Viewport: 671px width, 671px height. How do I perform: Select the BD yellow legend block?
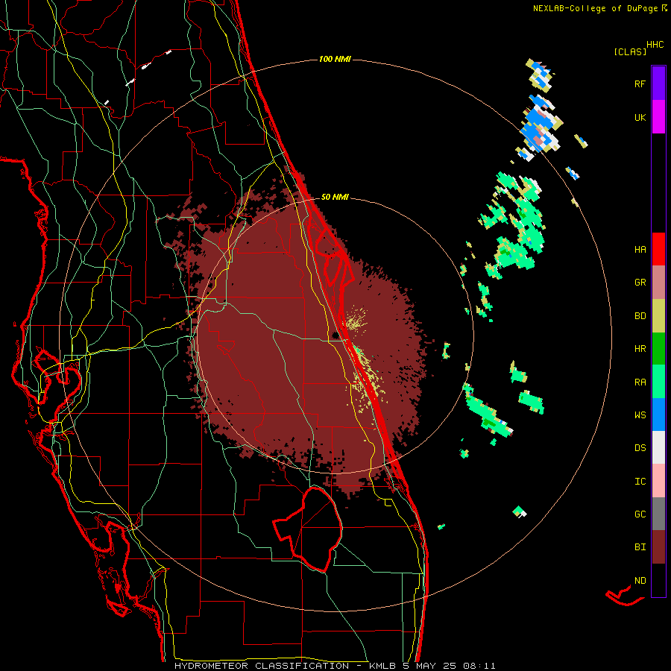coord(658,316)
